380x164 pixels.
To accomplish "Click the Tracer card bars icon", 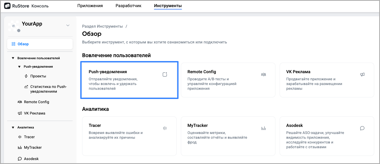I will (x=165, y=128).
